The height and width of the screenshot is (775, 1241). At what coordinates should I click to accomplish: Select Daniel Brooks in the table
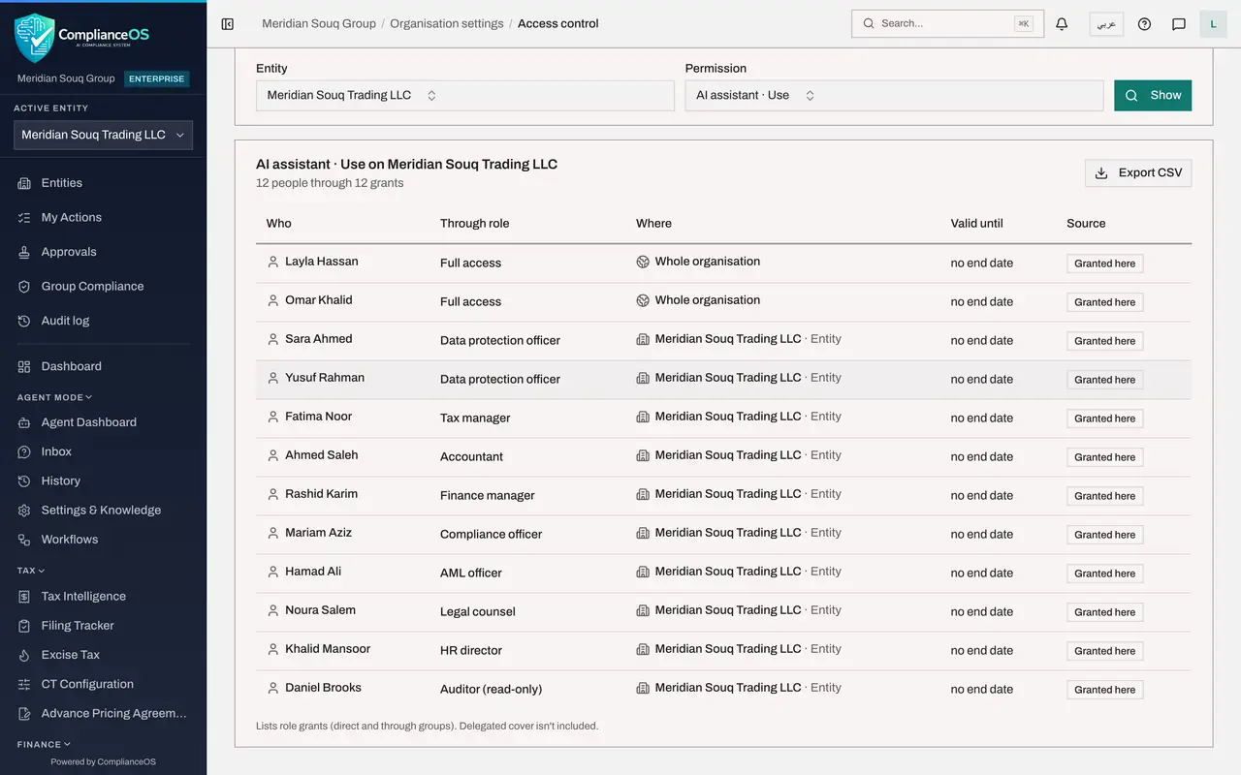pos(723,689)
